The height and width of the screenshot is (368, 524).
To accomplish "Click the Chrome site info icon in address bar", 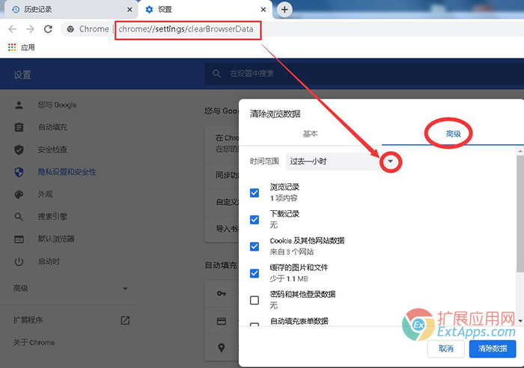I will click(x=70, y=29).
